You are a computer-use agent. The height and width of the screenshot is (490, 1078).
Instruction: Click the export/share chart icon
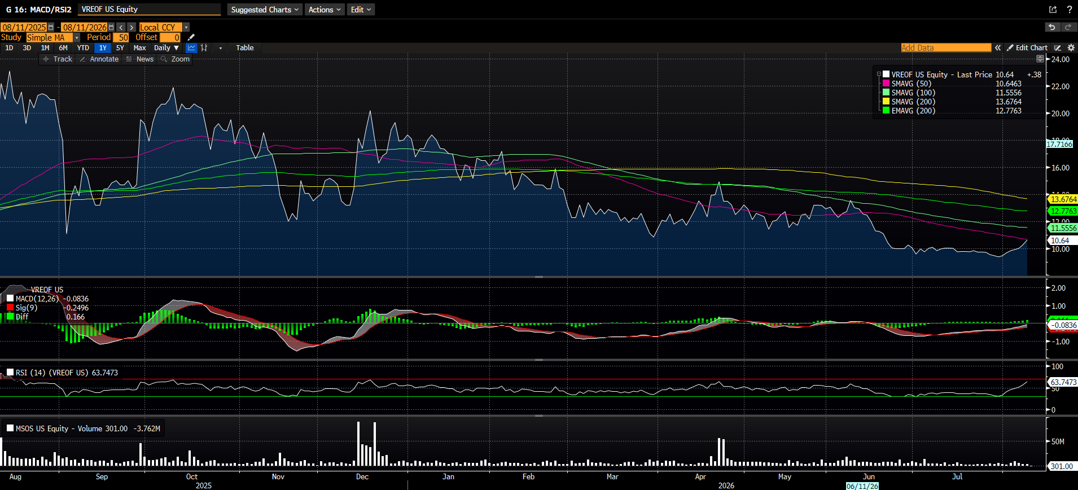pos(1053,10)
